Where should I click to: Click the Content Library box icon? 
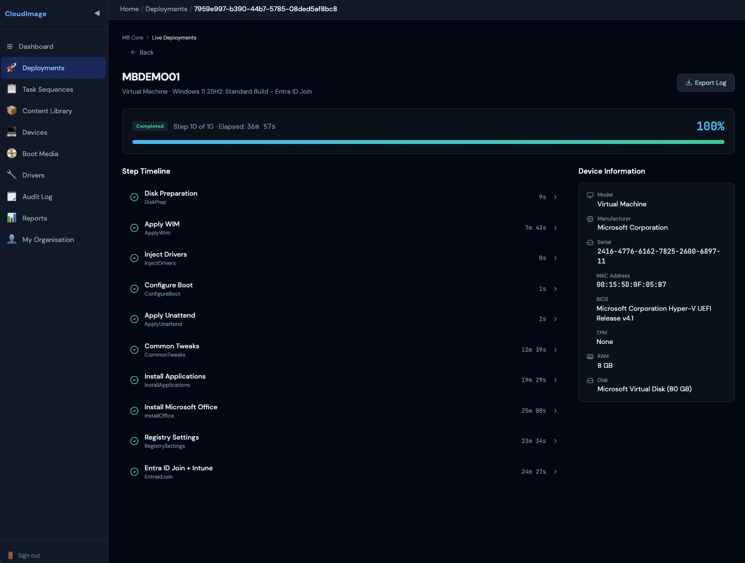[x=12, y=111]
